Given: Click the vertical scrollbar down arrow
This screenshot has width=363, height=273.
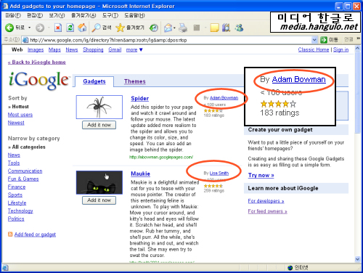Looking at the screenshot, I should (x=357, y=259).
